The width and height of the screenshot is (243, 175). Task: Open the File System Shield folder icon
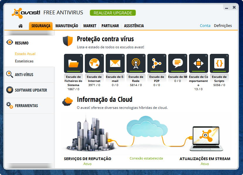(x=73, y=63)
